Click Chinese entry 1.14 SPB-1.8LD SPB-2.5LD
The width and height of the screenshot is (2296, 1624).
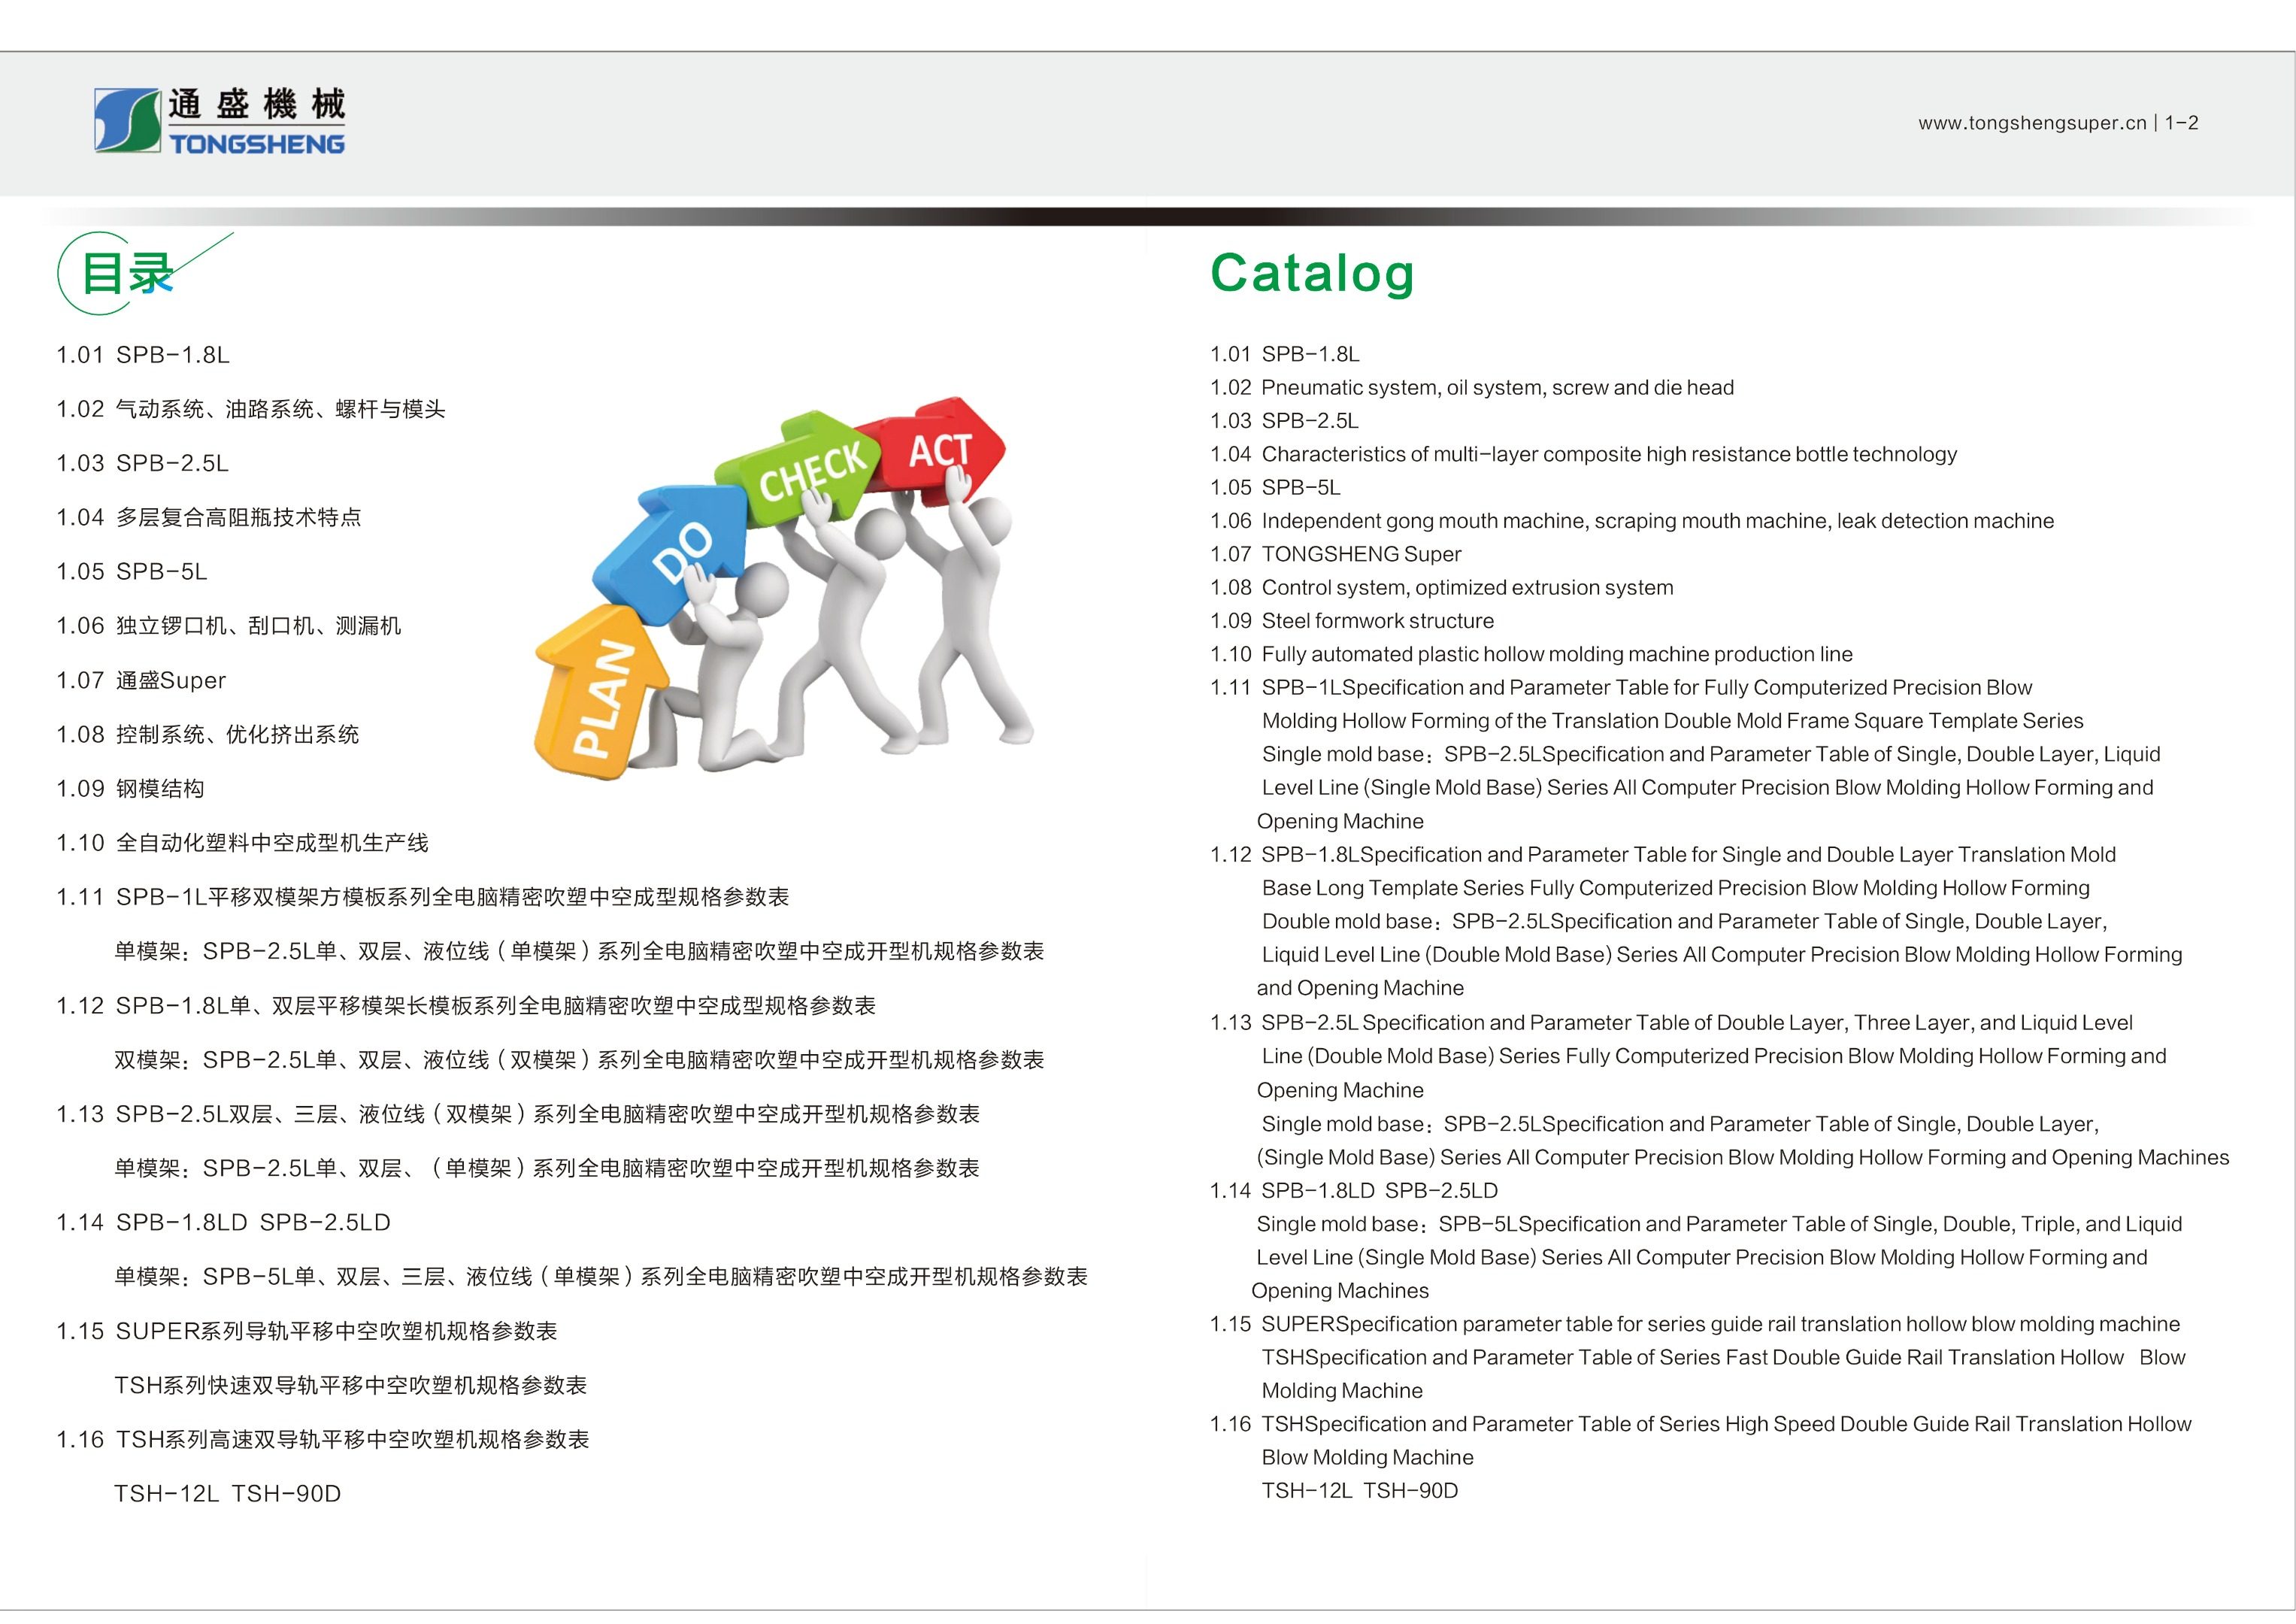(223, 1223)
